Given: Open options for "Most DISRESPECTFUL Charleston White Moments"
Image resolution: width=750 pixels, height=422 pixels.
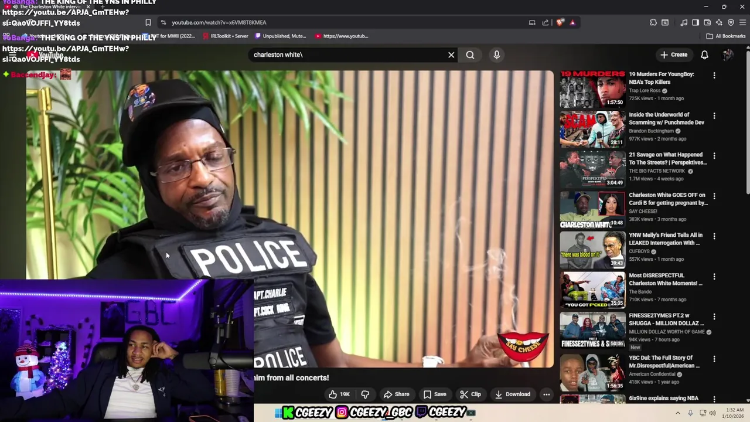Looking at the screenshot, I should 714,277.
